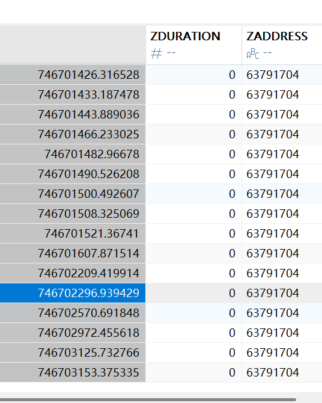Click the horizontal scrollbar at the bottom
Viewport: 322px width, 403px height.
pos(148,399)
